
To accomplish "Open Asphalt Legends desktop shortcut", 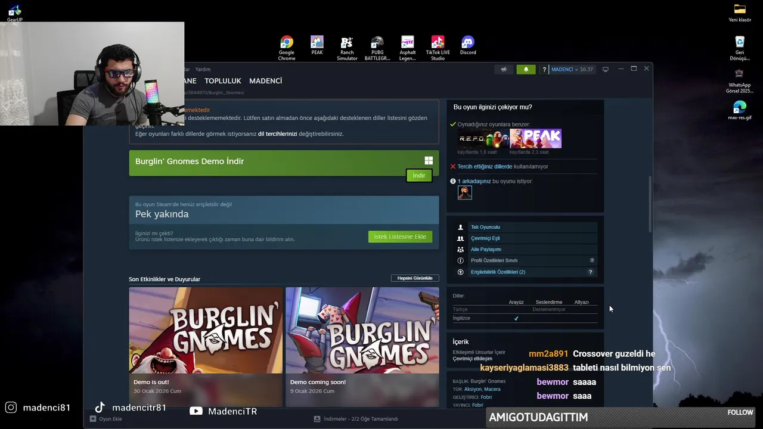I will coord(408,49).
